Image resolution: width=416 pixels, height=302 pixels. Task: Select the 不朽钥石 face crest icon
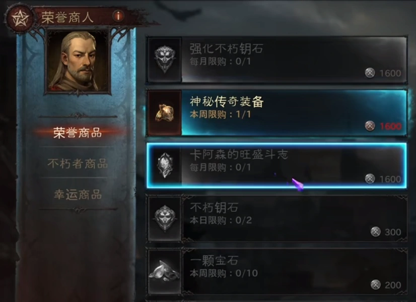tap(165, 218)
